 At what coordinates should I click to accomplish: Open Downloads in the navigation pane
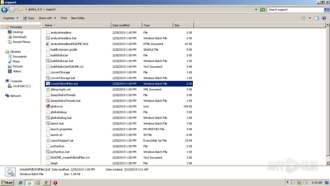click(20, 37)
